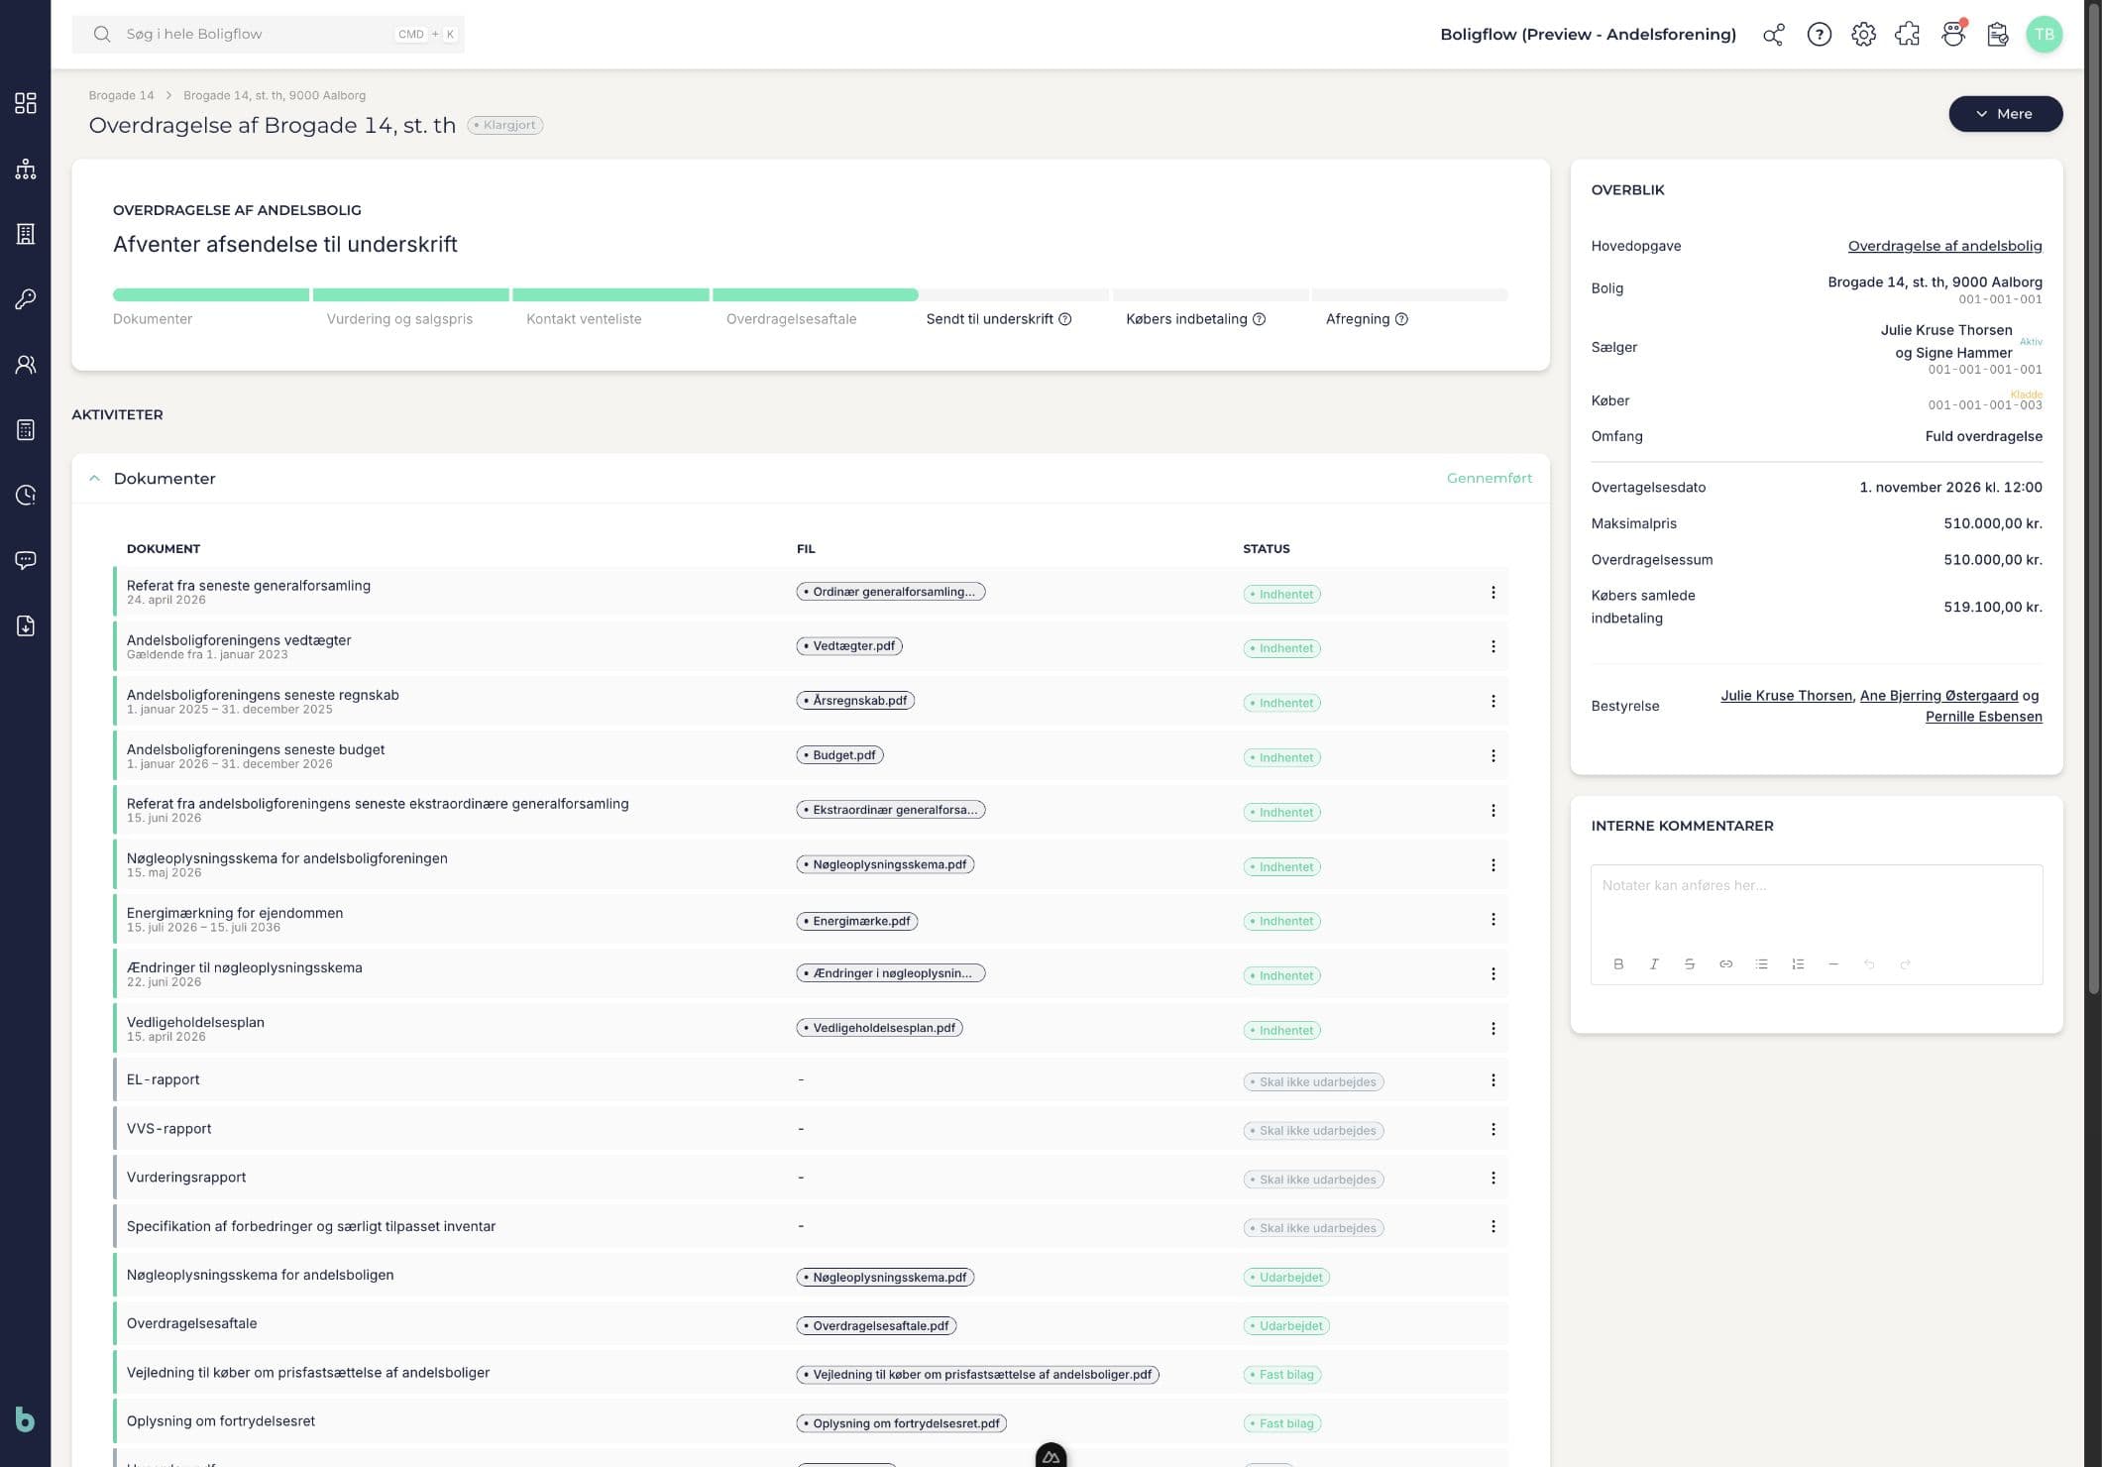Viewport: 2102px width, 1467px height.
Task: Click info icon next to Købers indbetaling
Action: coord(1260,319)
